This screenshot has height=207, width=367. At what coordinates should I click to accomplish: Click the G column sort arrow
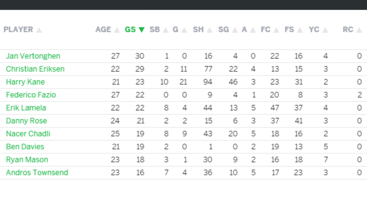tap(184, 30)
